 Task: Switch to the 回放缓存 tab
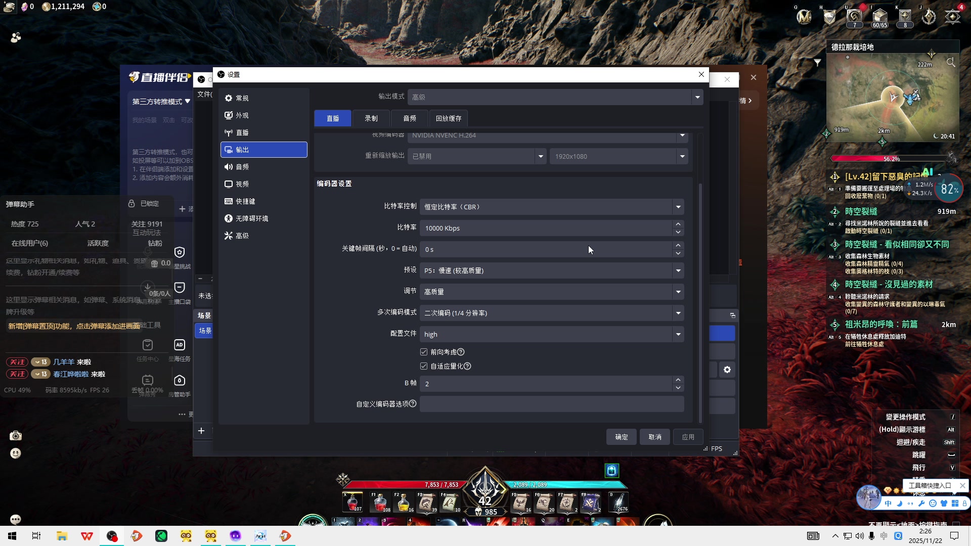point(449,118)
